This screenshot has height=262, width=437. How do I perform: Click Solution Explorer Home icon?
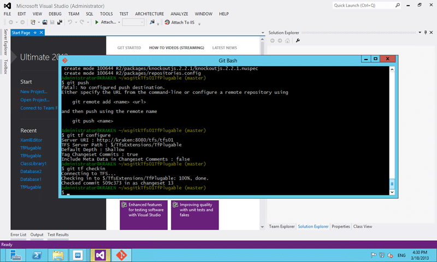(287, 40)
